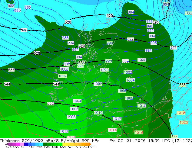Click the 546 value on the color legend
Screen dimensions: 192x148
point(55,147)
